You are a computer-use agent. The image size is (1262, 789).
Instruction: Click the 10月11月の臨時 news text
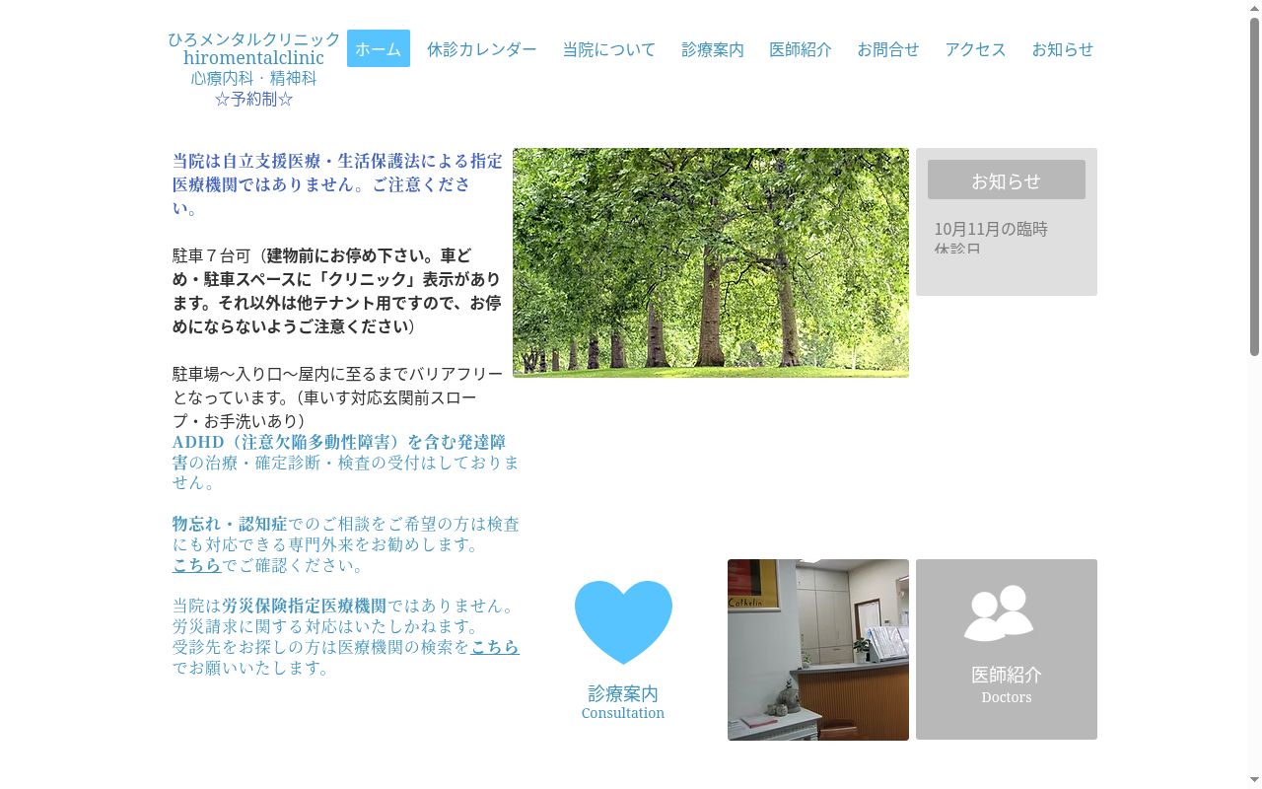991,229
